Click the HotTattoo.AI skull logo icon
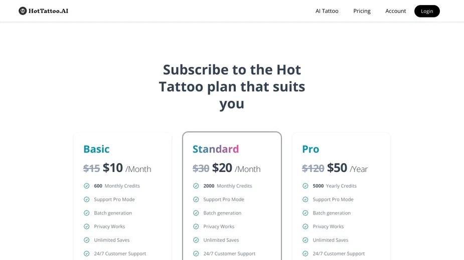The width and height of the screenshot is (464, 260). click(x=23, y=11)
